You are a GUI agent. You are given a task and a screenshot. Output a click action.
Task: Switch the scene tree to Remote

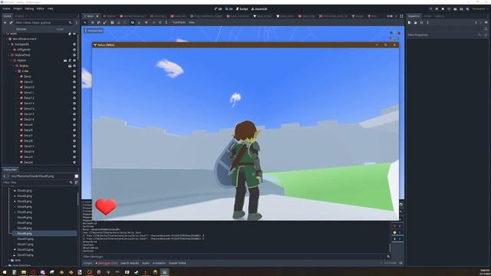coord(21,29)
